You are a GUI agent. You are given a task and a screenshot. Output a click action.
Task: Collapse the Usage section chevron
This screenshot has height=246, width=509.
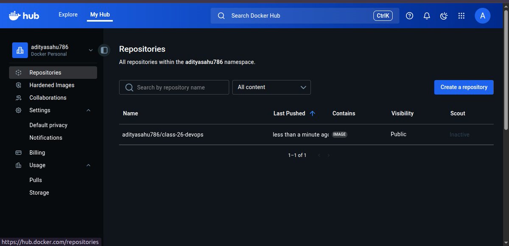[x=88, y=165]
